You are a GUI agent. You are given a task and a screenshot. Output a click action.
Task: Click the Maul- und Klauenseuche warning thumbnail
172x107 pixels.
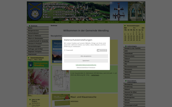61,100
